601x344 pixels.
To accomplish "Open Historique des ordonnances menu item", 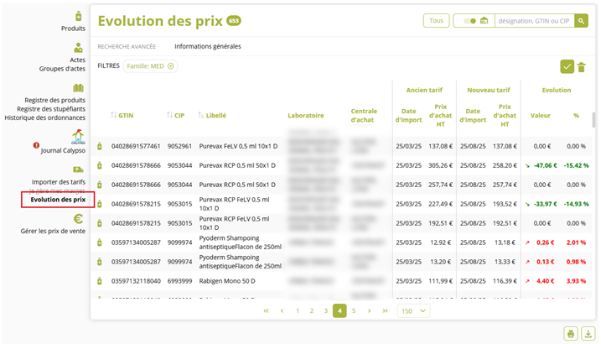I will [x=45, y=117].
